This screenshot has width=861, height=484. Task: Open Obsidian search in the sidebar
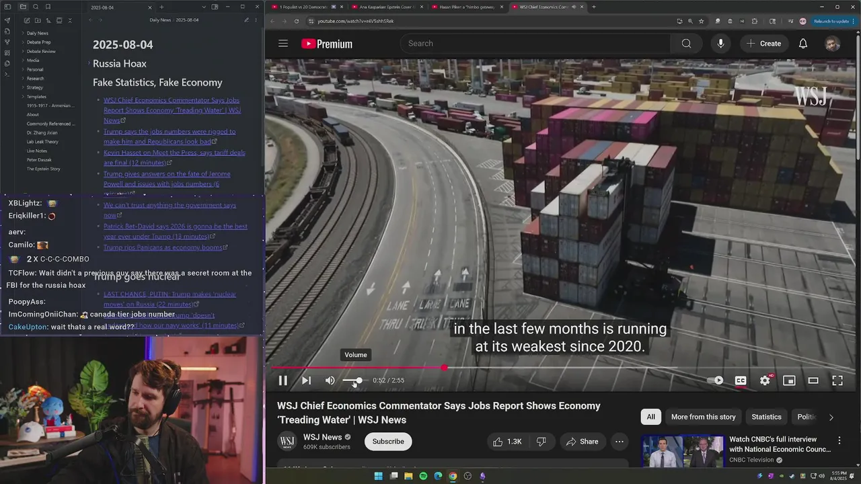click(36, 7)
